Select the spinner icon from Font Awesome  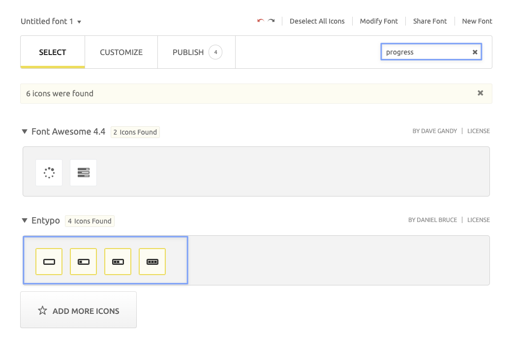coord(49,172)
